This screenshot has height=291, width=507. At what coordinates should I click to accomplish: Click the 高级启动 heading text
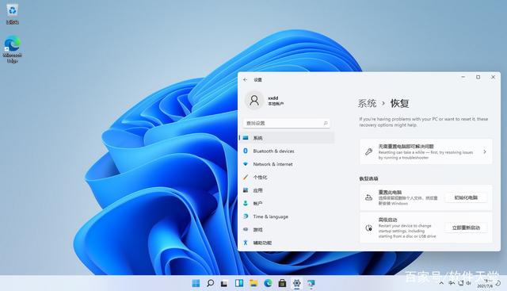[x=387, y=220]
